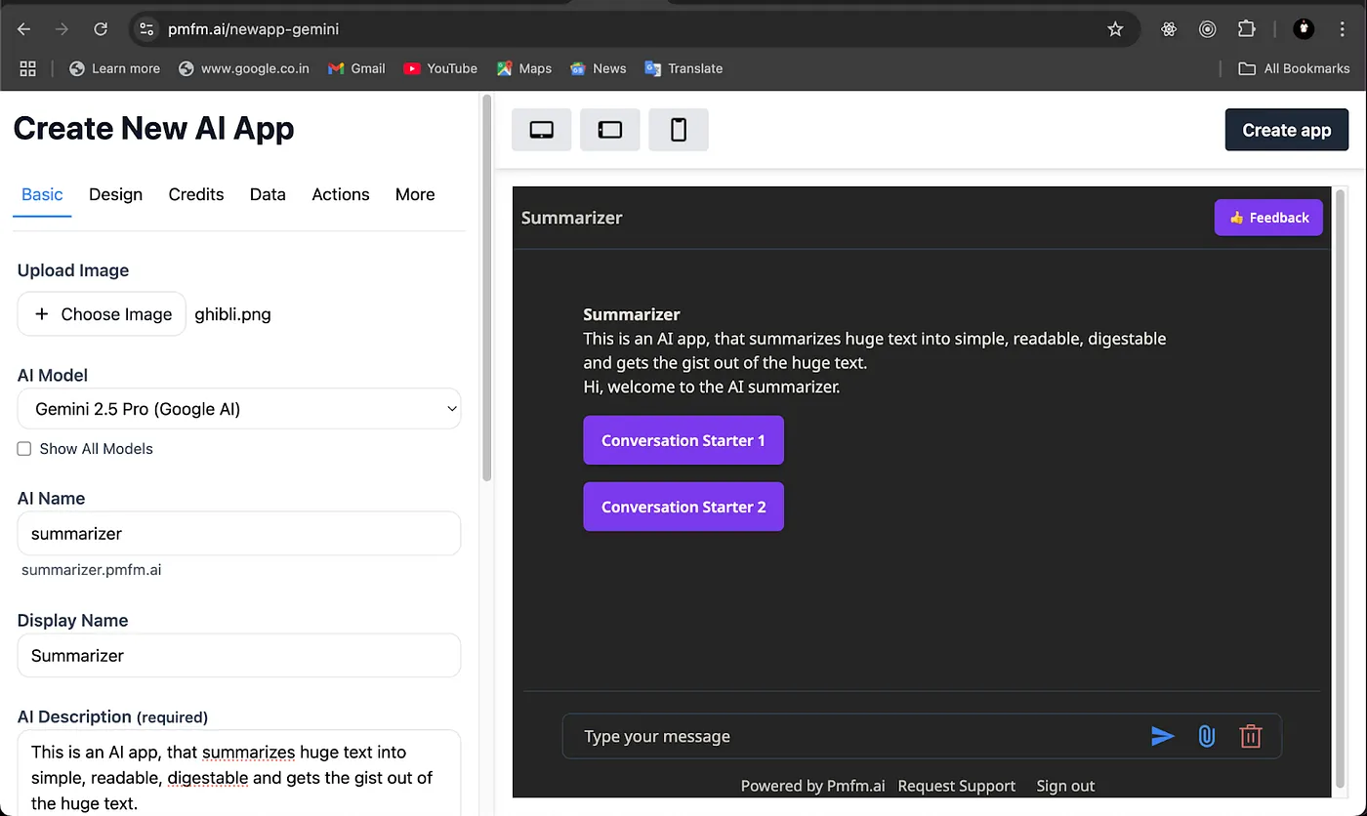Open the React developer tools extension icon
Image resolution: width=1367 pixels, height=816 pixels.
tap(1169, 29)
